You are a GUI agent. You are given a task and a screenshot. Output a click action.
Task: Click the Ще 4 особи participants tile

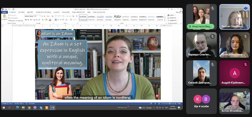click(201, 101)
